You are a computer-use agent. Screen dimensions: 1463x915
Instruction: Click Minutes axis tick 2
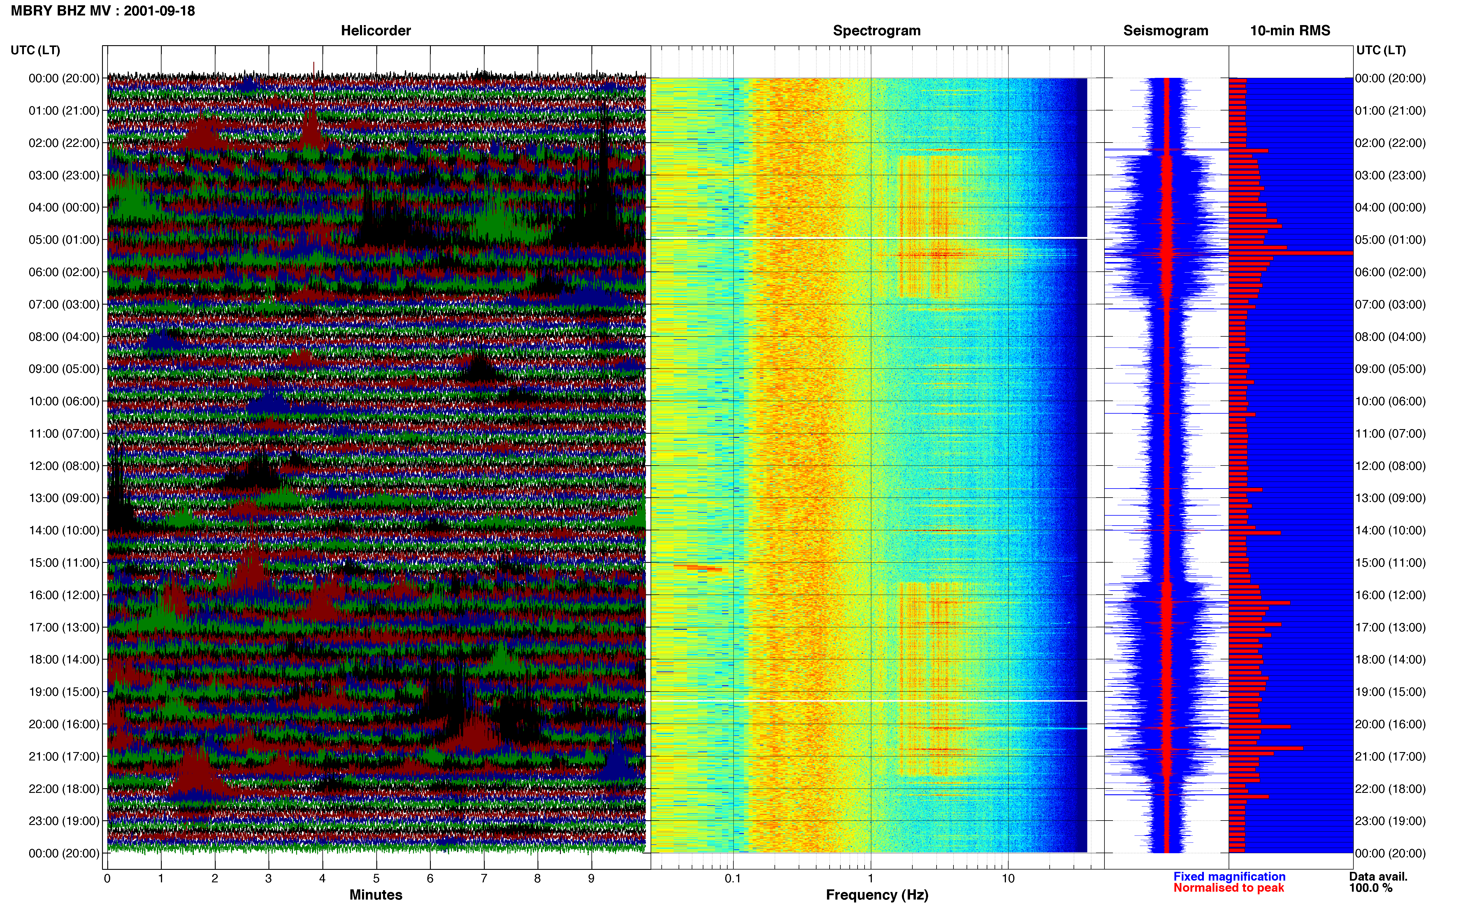215,878
